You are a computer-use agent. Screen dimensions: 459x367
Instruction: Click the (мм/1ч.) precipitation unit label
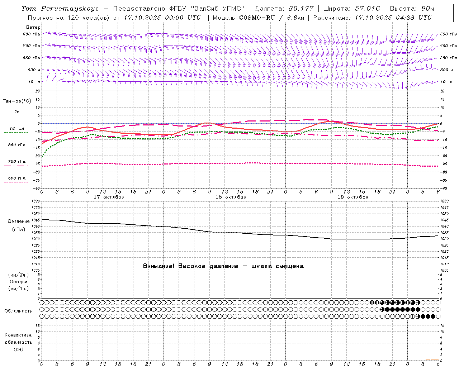[x=19, y=289]
